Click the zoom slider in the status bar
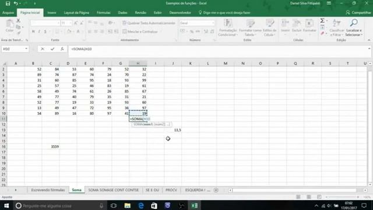Image resolution: width=373 pixels, height=210 pixels. [x=342, y=197]
